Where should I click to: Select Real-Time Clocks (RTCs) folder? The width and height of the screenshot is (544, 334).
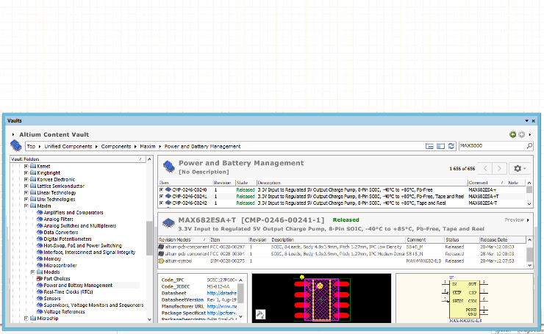click(68, 291)
